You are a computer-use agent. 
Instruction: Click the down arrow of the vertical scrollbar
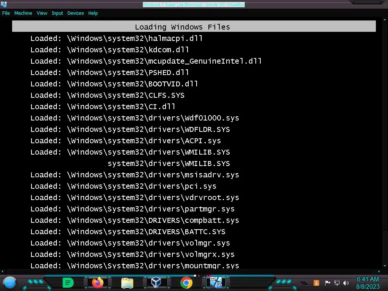385,266
